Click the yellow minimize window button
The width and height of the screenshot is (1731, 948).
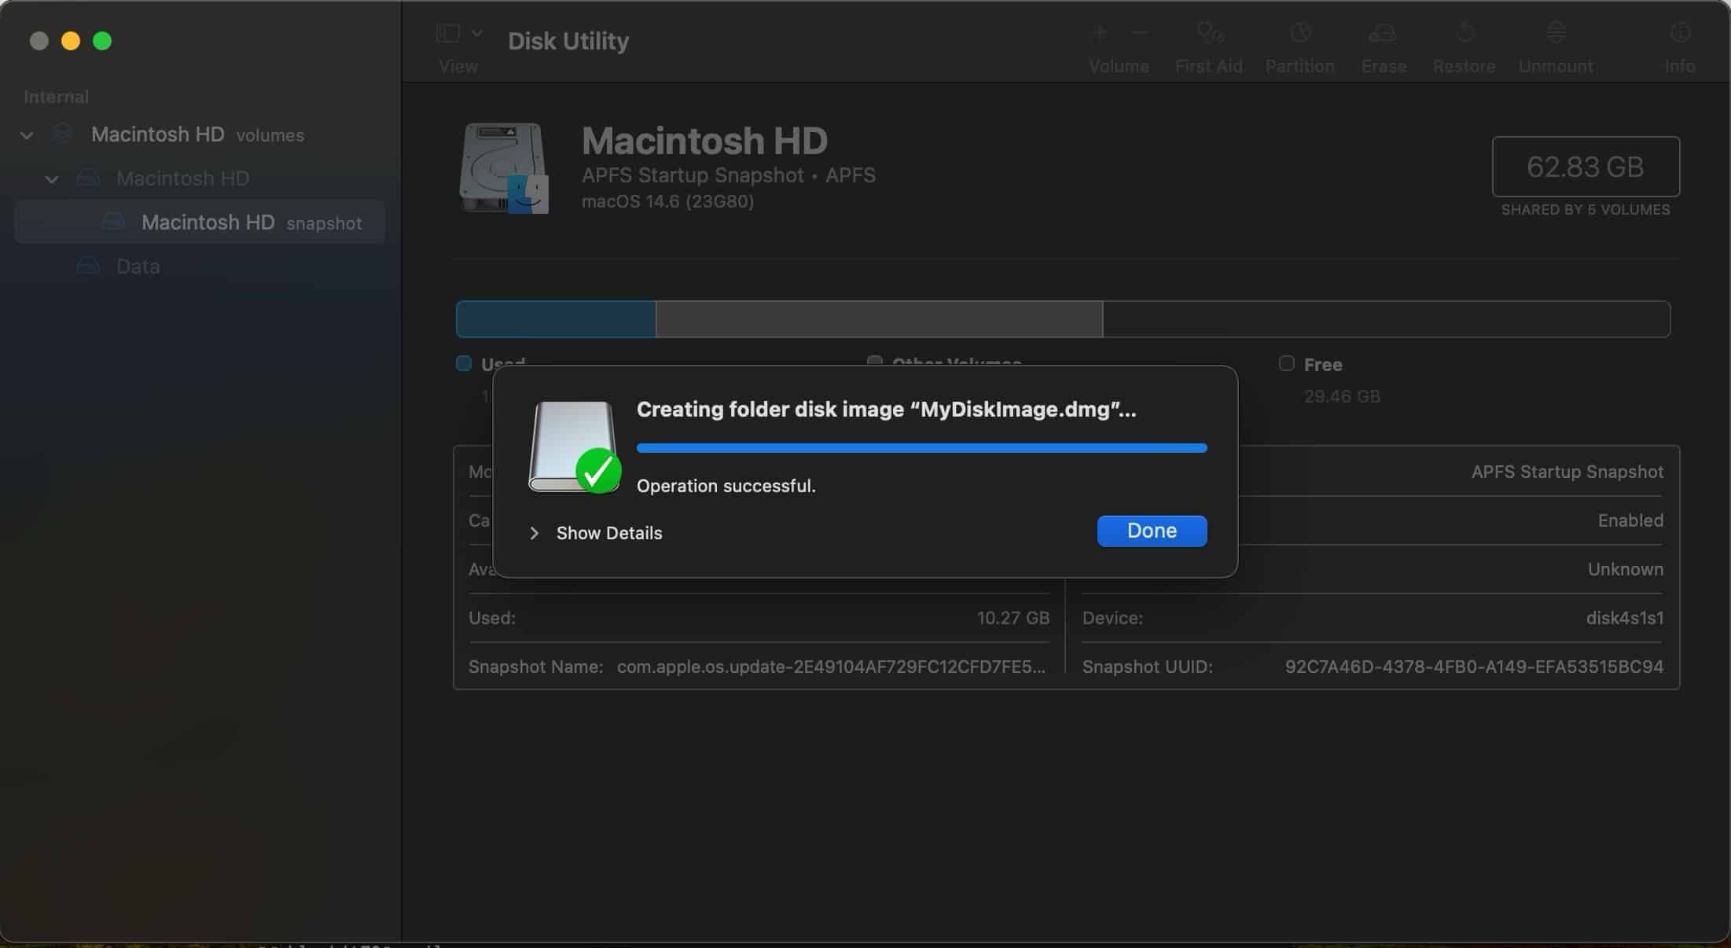[x=71, y=41]
